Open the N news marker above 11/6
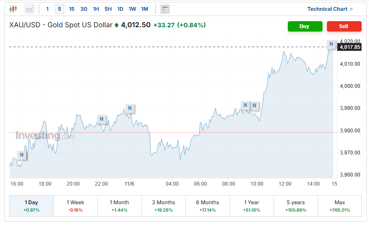Viewport: 369px width, 225px height. click(x=129, y=108)
